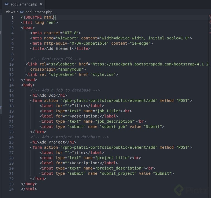Click the opening head tag
Screen dimensions: 211x198
(28, 28)
